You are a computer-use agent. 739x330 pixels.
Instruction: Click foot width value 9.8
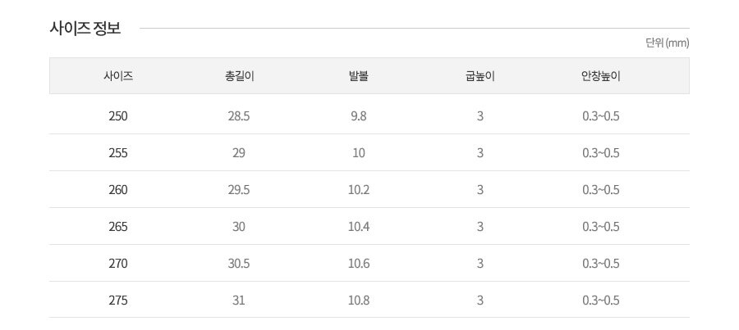(x=359, y=116)
